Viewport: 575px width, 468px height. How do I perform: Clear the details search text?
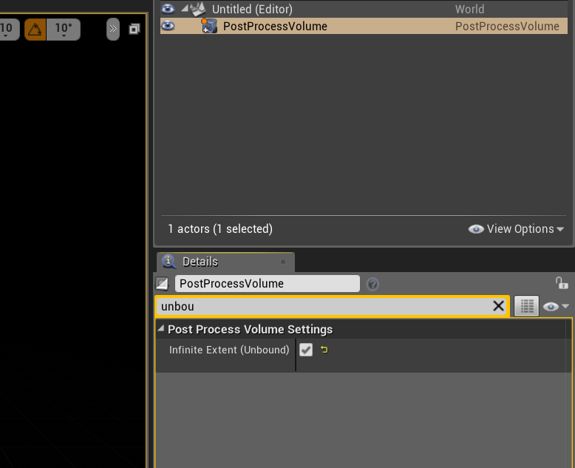(x=498, y=306)
